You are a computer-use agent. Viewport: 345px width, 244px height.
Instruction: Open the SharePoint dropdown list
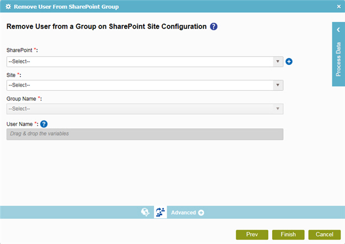[145, 62]
